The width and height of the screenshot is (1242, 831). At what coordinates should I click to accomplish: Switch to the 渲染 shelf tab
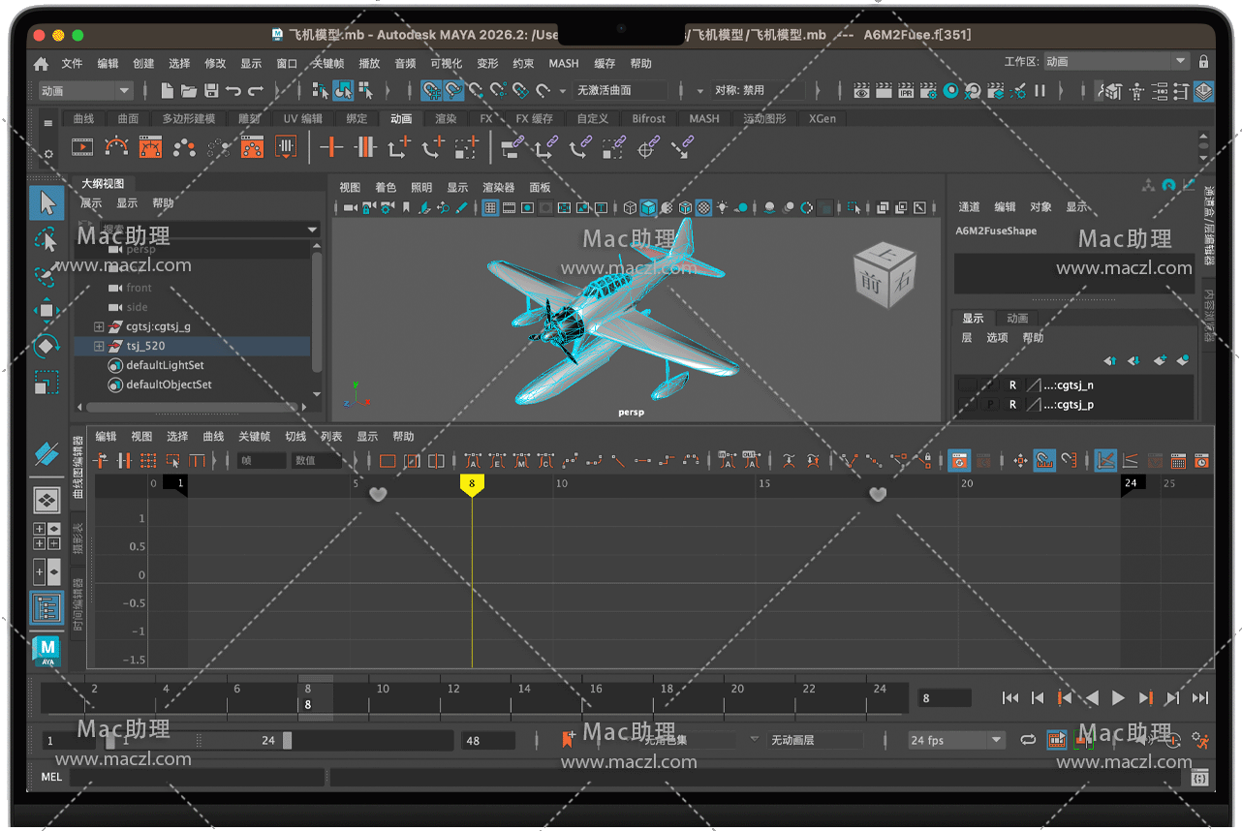pyautogui.click(x=446, y=119)
